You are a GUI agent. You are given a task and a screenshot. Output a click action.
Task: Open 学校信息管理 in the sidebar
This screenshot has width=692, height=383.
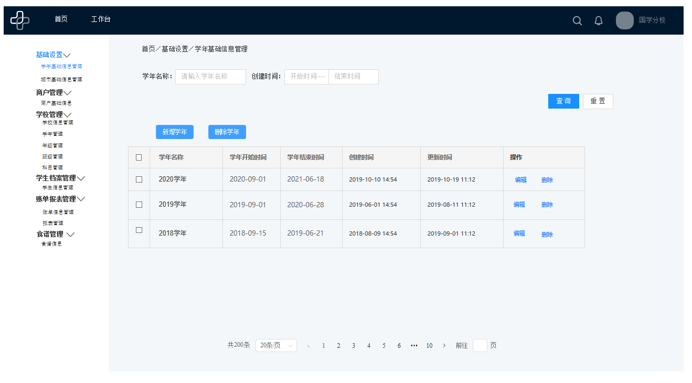coord(58,122)
